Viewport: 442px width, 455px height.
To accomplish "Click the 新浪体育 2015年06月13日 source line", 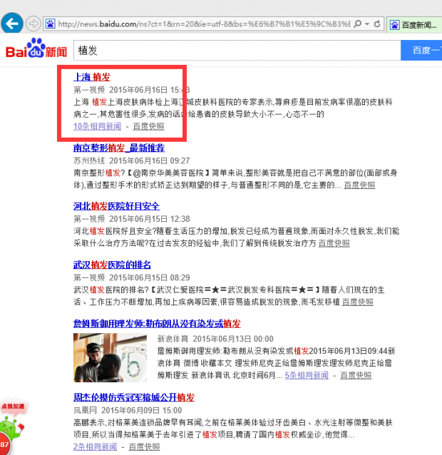I will (215, 339).
